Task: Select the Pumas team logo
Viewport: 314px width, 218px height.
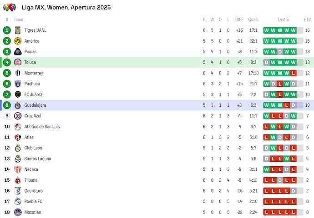Action: (18, 52)
